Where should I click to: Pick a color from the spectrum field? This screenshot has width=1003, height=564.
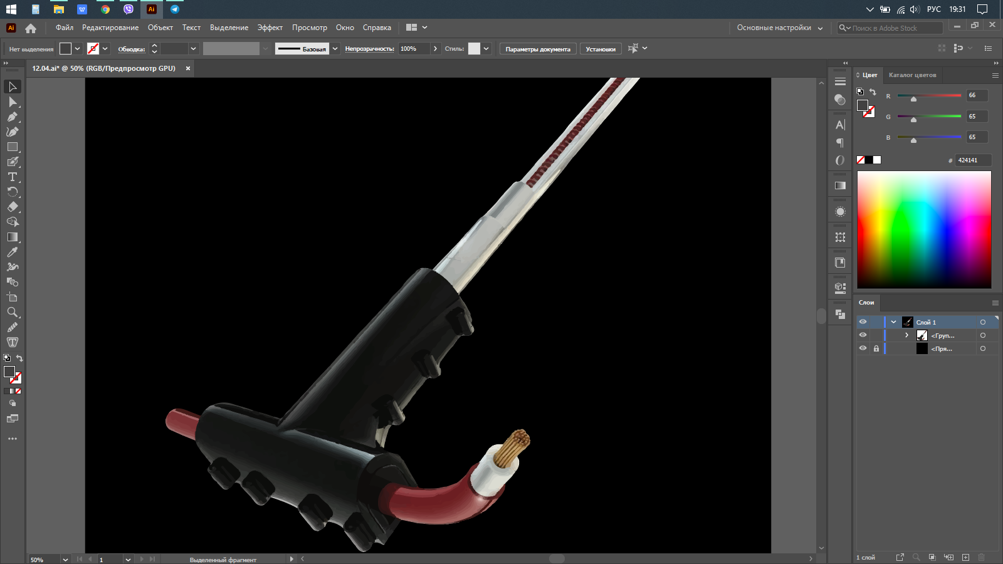click(924, 229)
